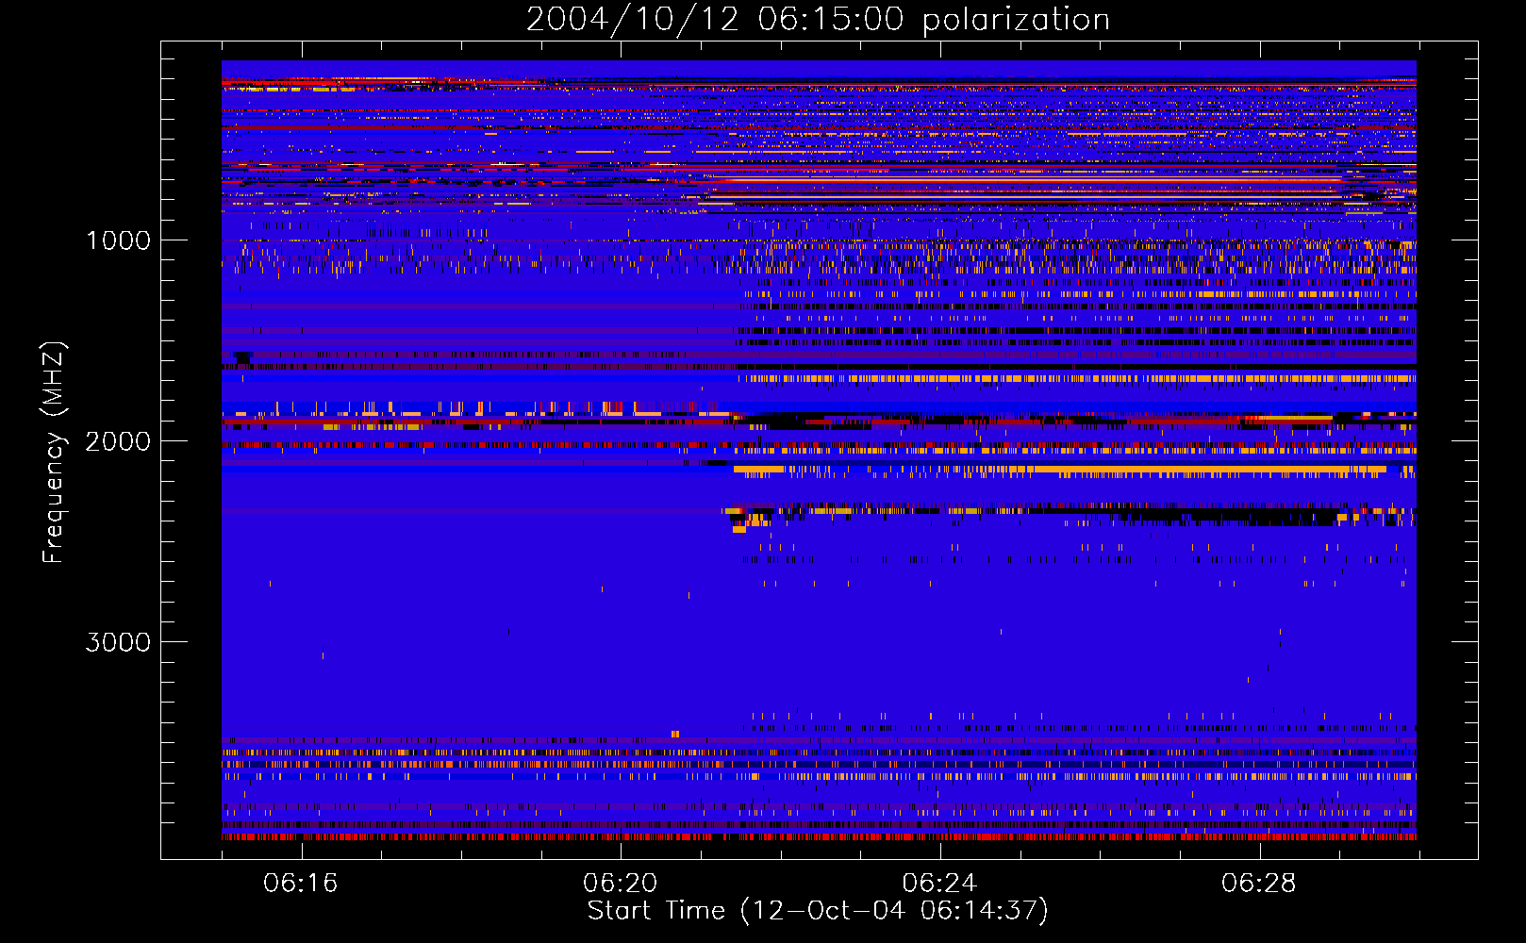Image resolution: width=1526 pixels, height=943 pixels.
Task: Click the plot title "2004/10/12 06:15:00 polarization"
Action: click(x=818, y=20)
